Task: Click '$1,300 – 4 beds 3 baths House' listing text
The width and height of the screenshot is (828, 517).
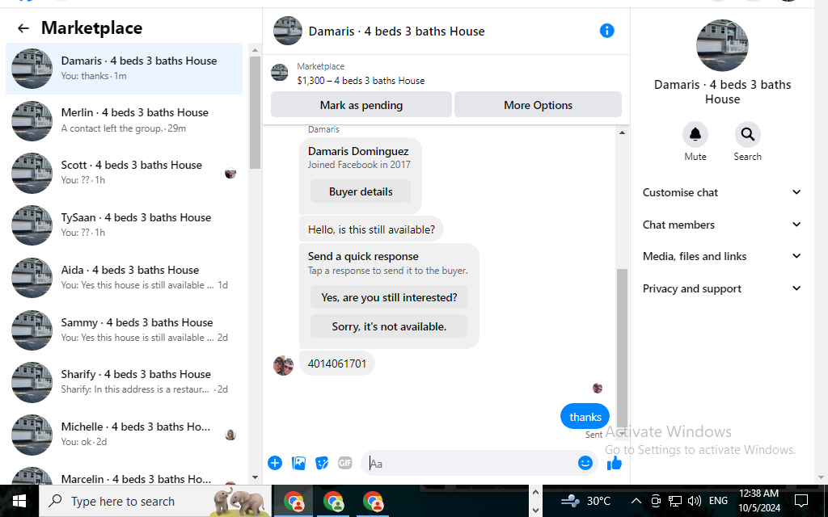Action: tap(361, 81)
